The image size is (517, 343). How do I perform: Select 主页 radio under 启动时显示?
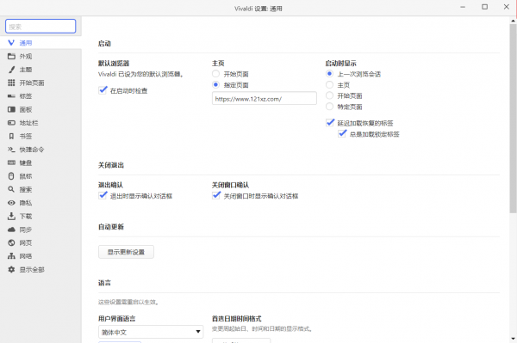pos(329,85)
